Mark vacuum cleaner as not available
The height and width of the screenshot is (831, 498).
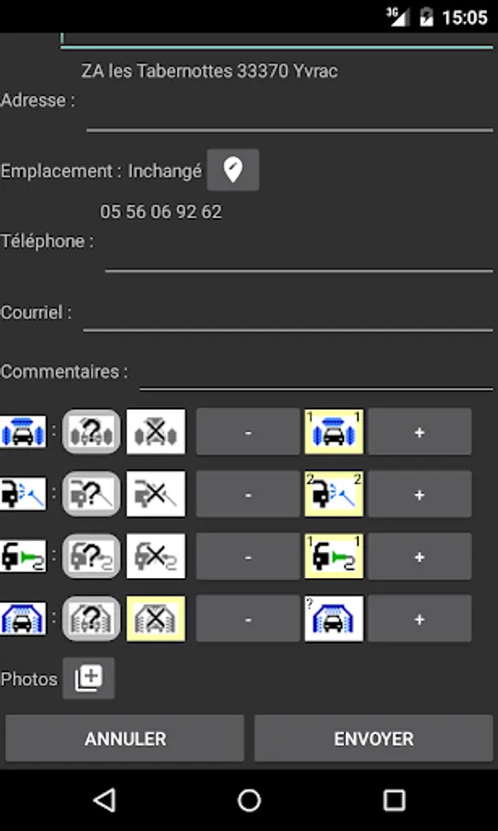(x=156, y=556)
